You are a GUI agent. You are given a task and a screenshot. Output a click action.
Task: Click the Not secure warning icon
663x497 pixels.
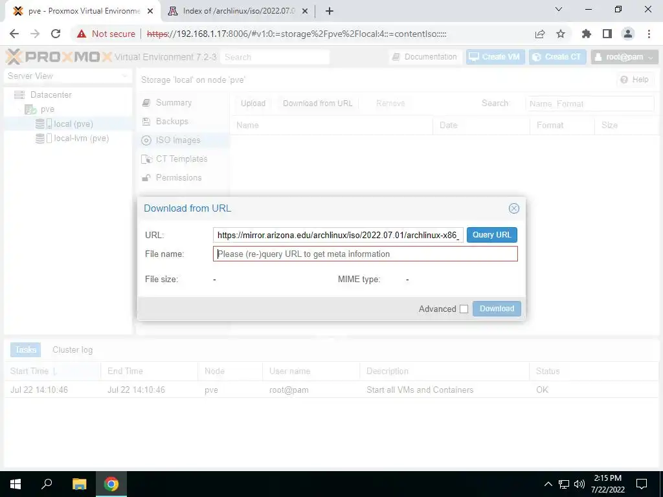(x=82, y=34)
